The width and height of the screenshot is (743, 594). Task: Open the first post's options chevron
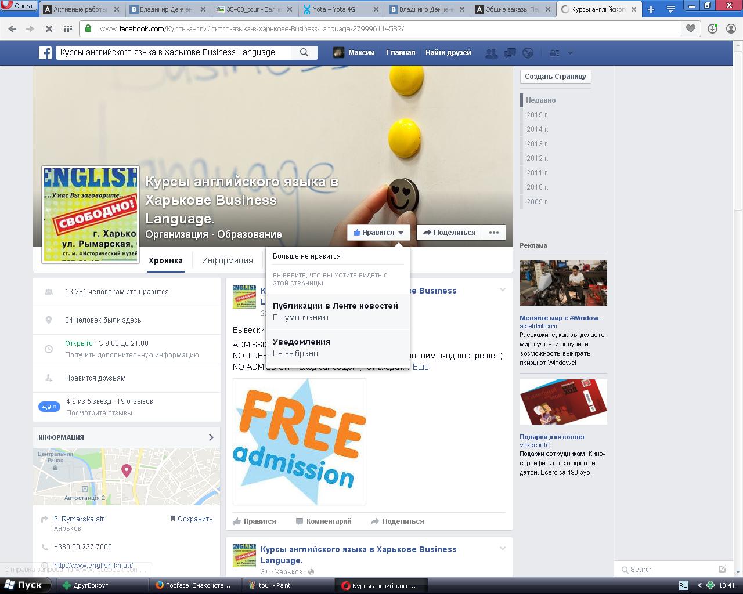tap(503, 289)
